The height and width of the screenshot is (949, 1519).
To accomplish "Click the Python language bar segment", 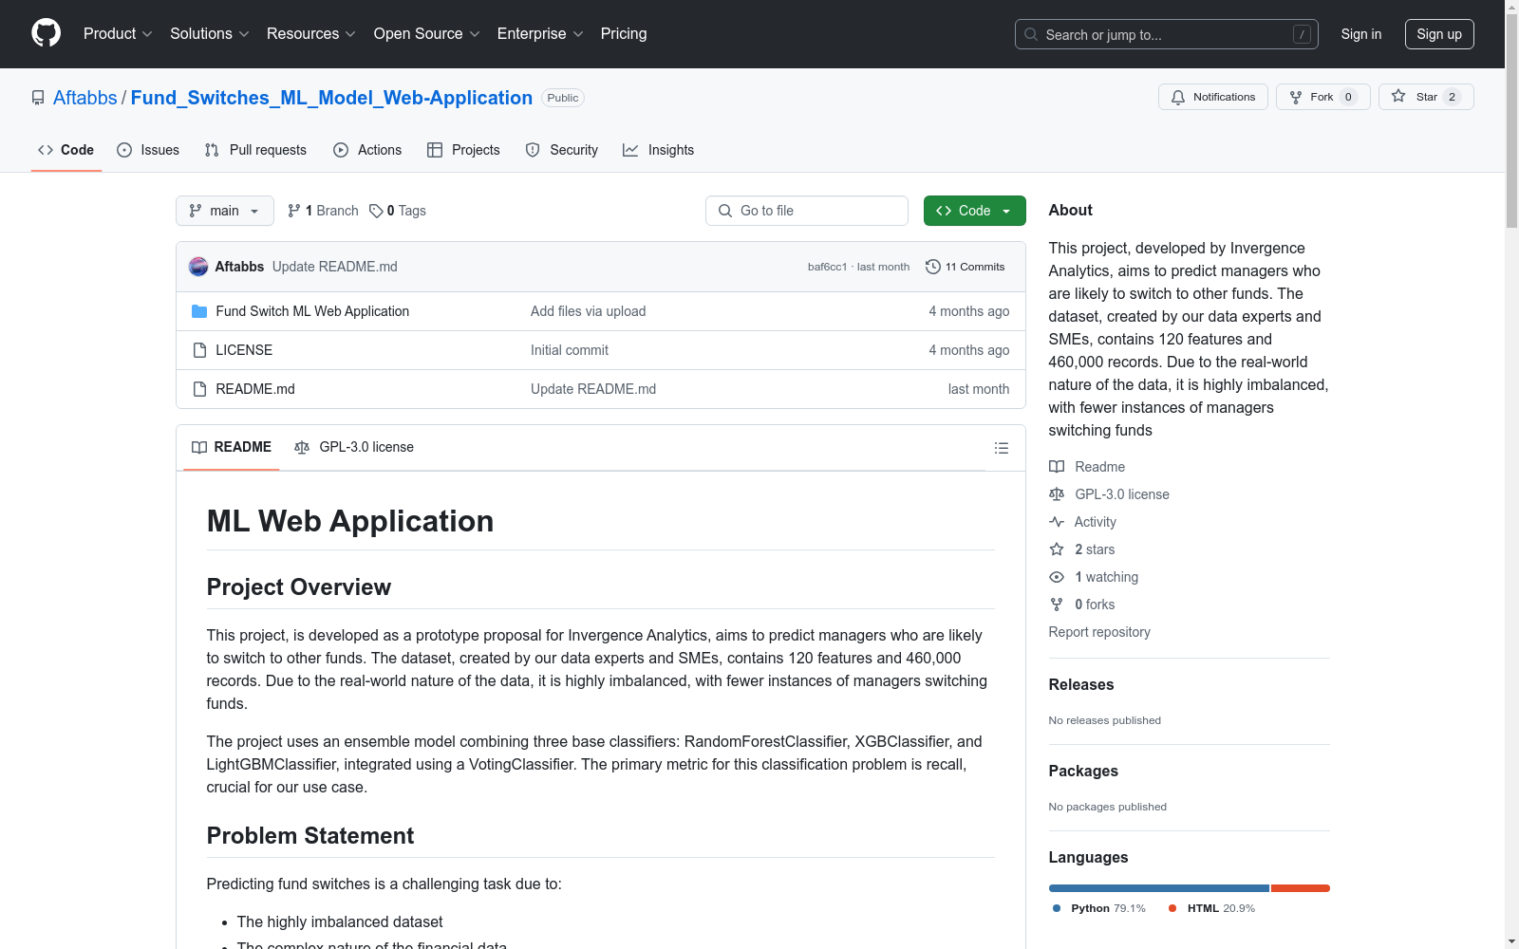I will 1158,888.
